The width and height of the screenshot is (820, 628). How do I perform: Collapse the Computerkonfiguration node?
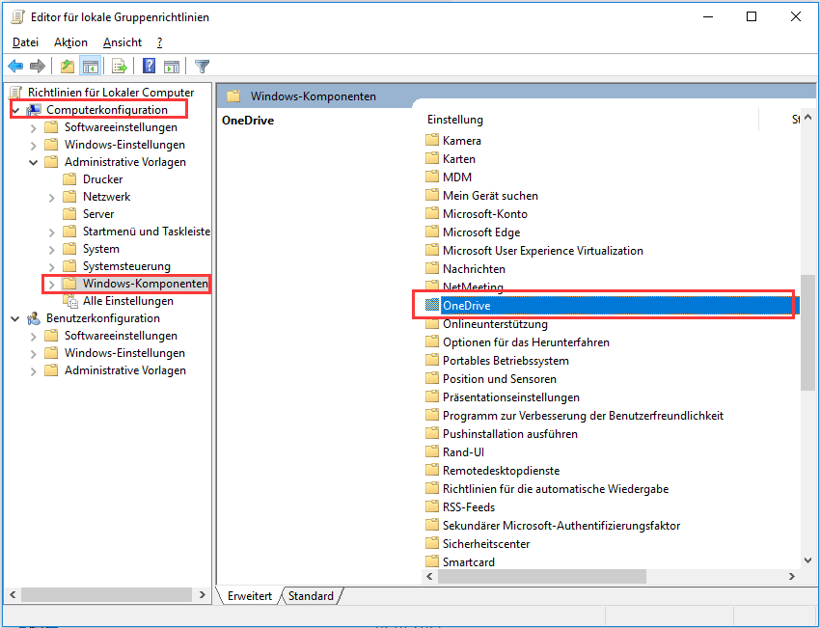pyautogui.click(x=15, y=110)
